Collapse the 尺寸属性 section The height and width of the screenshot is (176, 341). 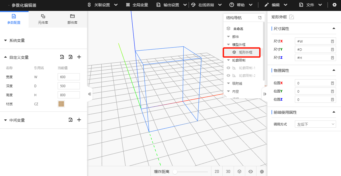(334, 28)
